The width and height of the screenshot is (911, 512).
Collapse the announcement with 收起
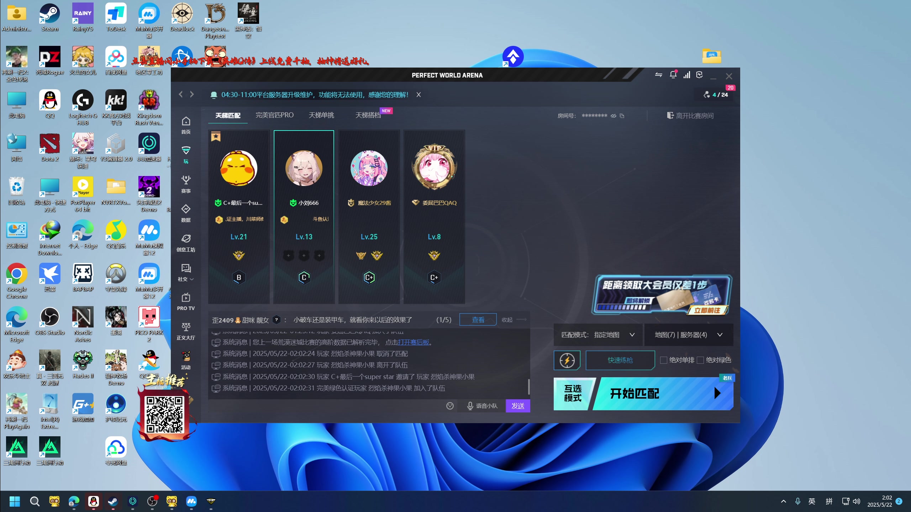point(514,320)
